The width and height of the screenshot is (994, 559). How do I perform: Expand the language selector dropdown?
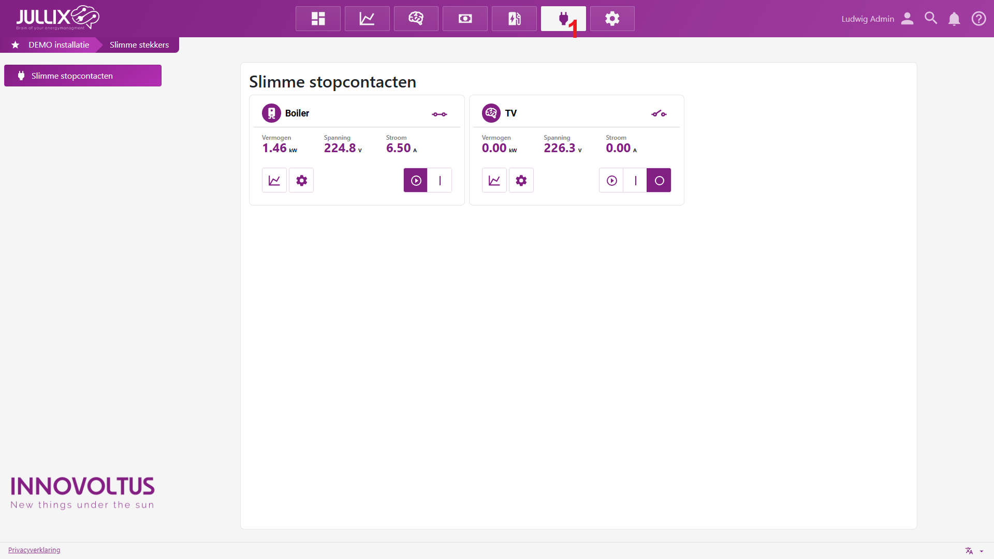[974, 551]
